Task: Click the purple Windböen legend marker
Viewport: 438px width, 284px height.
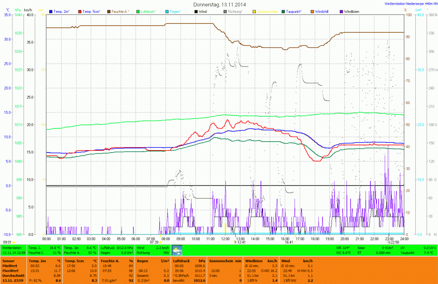Action: tap(341, 11)
